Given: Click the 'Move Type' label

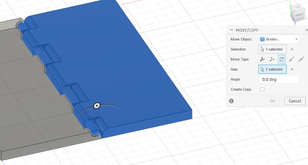Looking at the screenshot, I should (240, 59).
